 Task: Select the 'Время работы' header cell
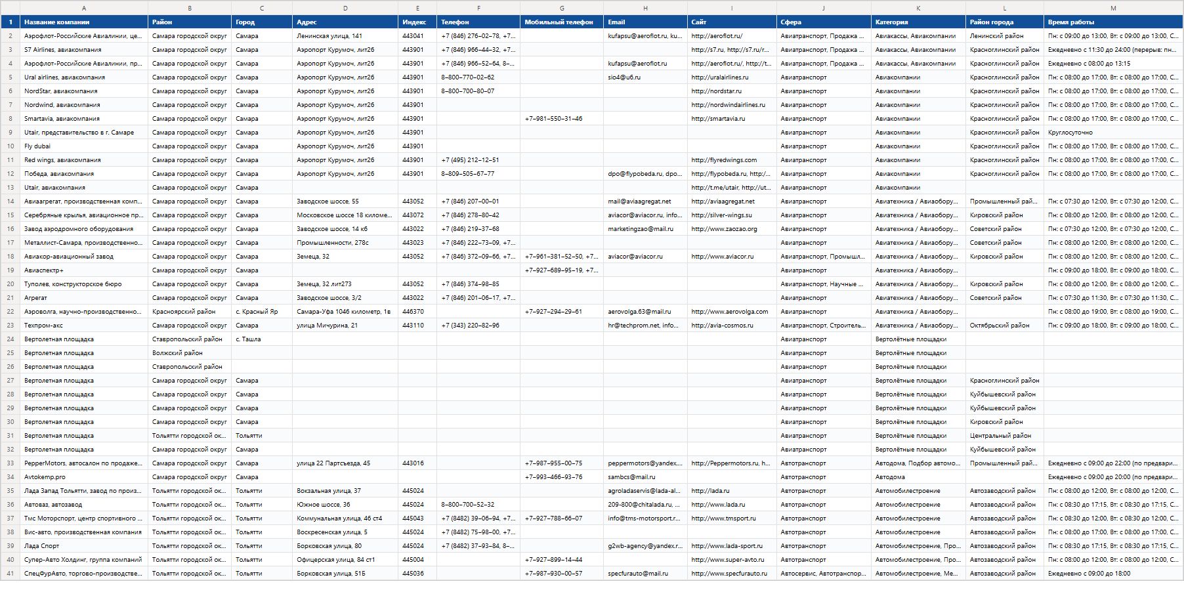click(1113, 22)
